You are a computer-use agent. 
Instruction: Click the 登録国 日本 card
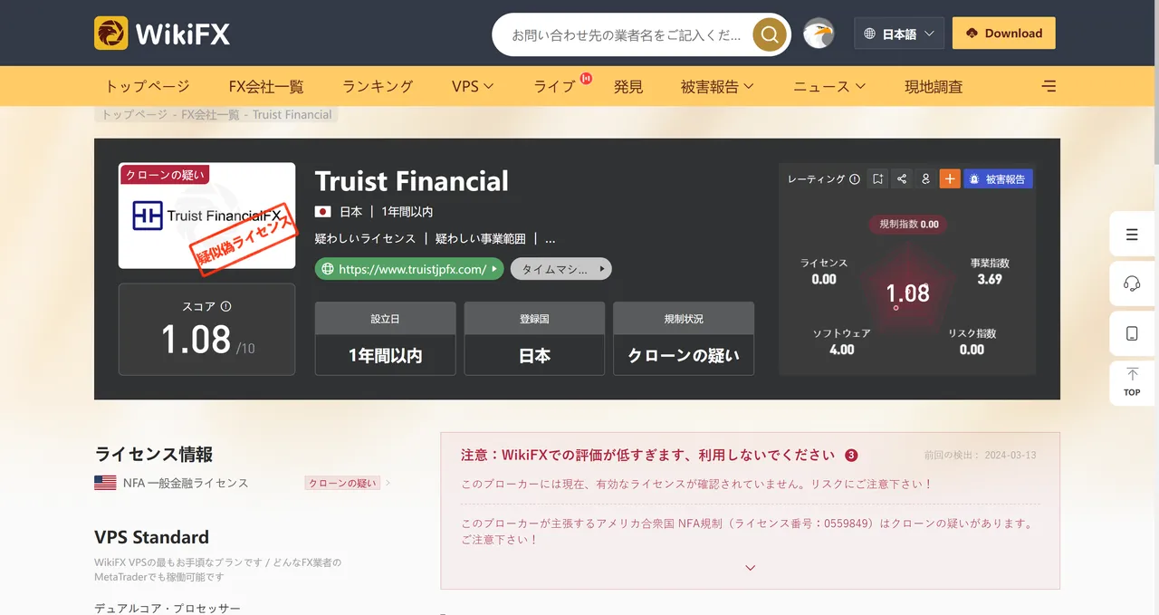coord(534,338)
